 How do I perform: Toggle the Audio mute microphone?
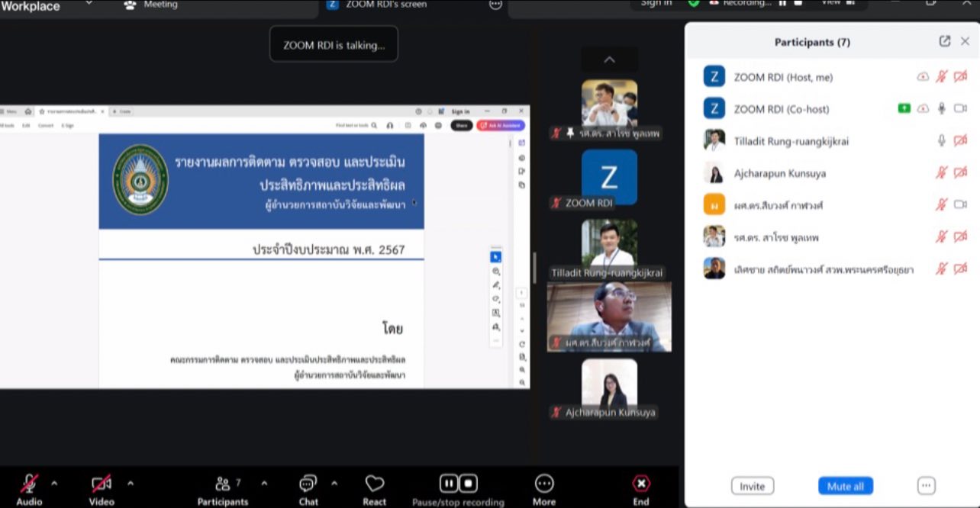click(30, 484)
